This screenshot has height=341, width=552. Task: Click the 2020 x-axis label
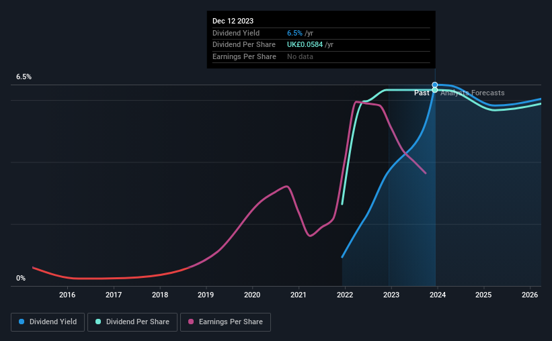click(252, 295)
